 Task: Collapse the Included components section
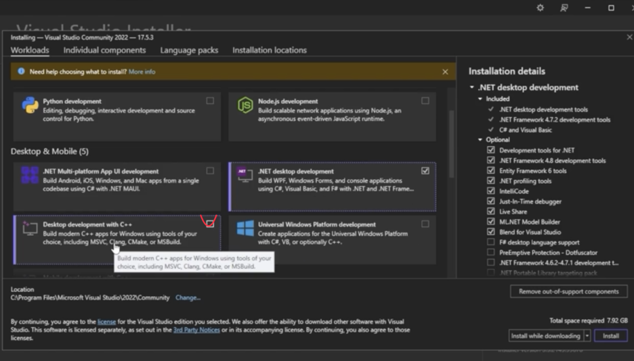tap(480, 99)
